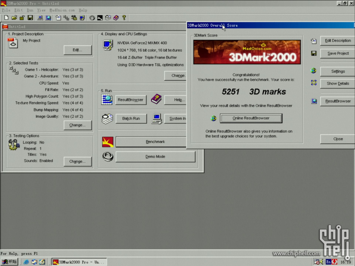
Task: Click the Change button in Display and CPU Settings
Action: (175, 76)
